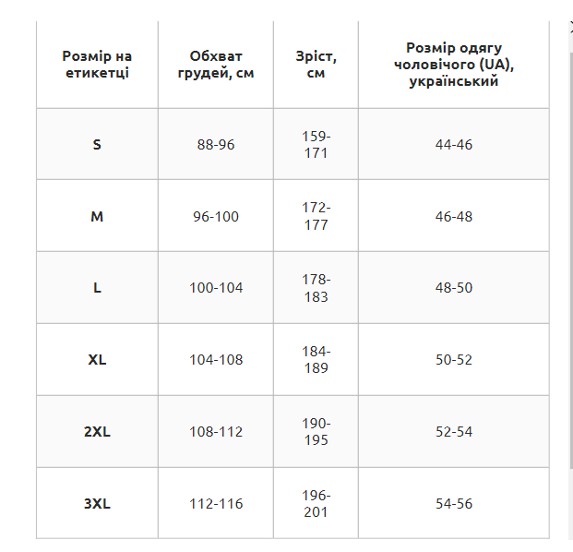Click the close X at top right
The width and height of the screenshot is (573, 552).
[x=571, y=28]
